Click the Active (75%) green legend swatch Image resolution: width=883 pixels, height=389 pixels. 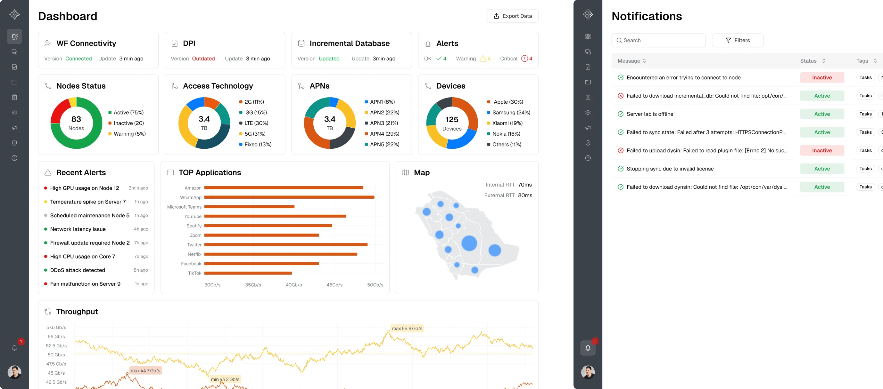110,113
